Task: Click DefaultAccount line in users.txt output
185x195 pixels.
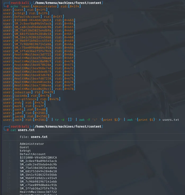Action: click(x=33, y=154)
